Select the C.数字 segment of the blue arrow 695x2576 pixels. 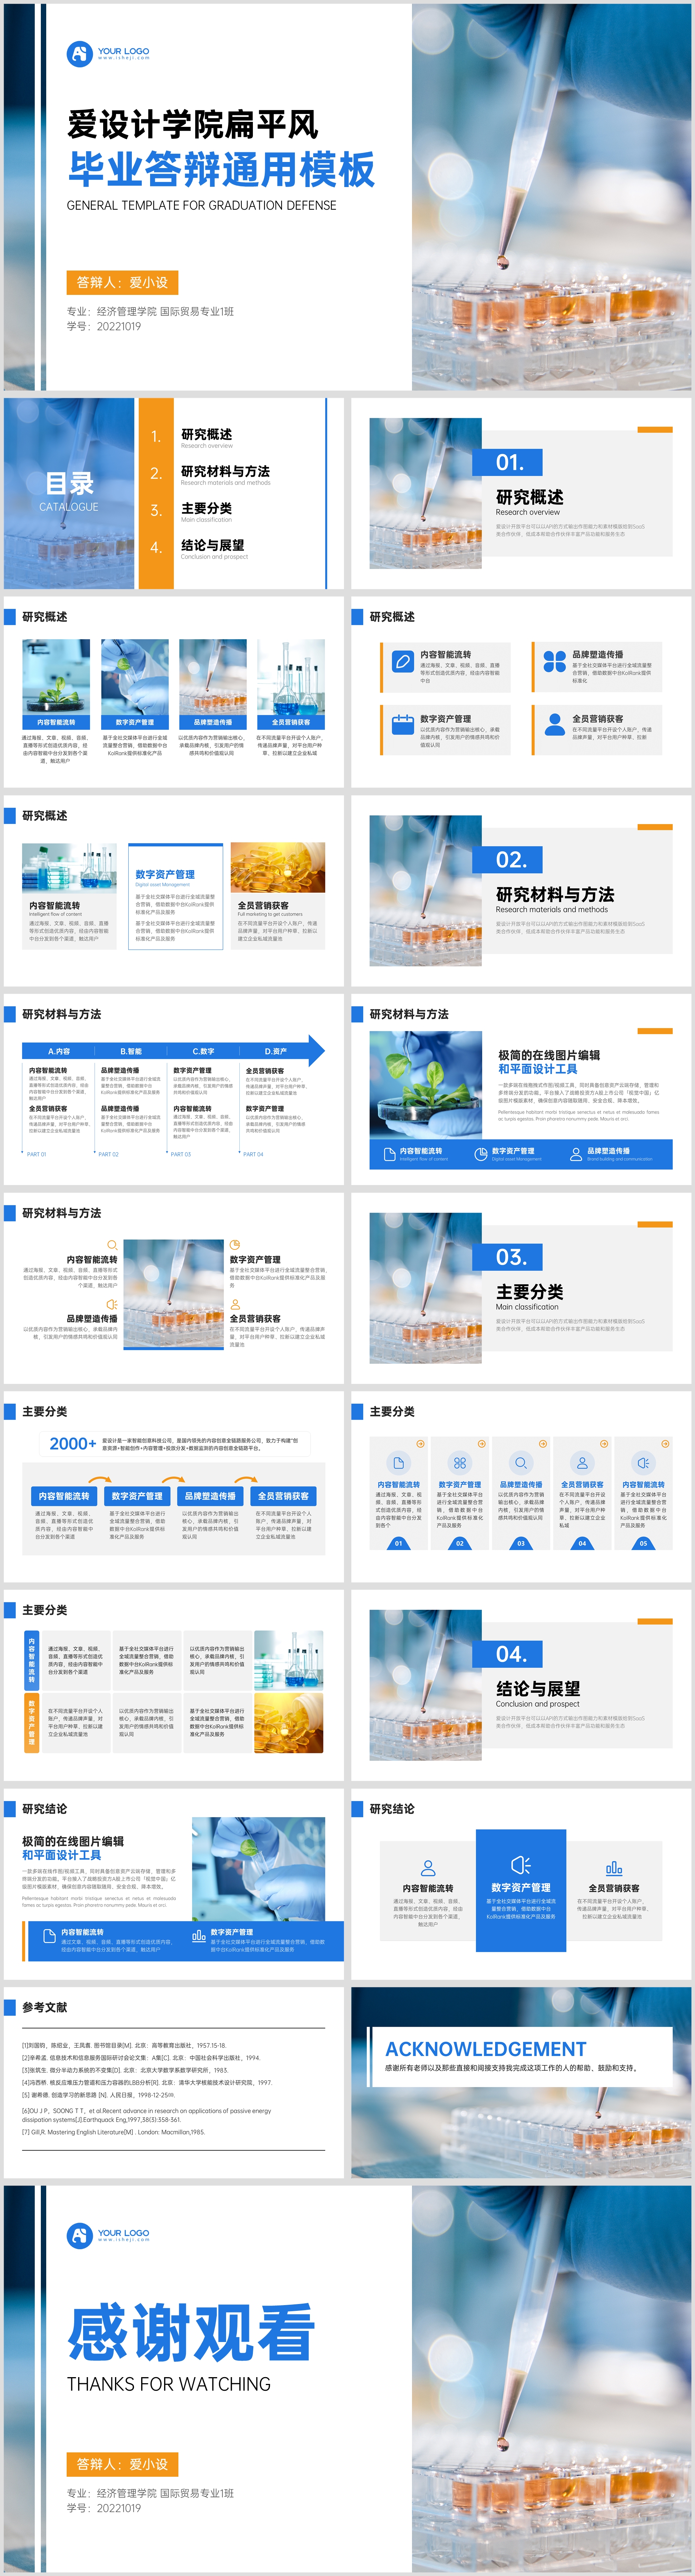pyautogui.click(x=203, y=1051)
